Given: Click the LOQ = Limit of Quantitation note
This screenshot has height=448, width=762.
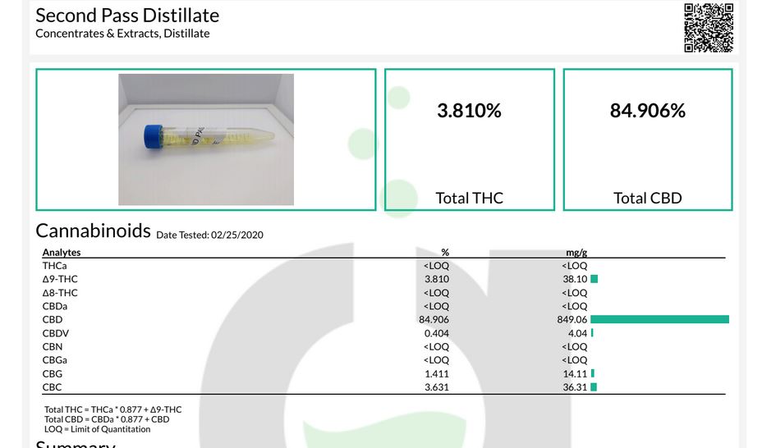Looking at the screenshot, I should pos(98,429).
